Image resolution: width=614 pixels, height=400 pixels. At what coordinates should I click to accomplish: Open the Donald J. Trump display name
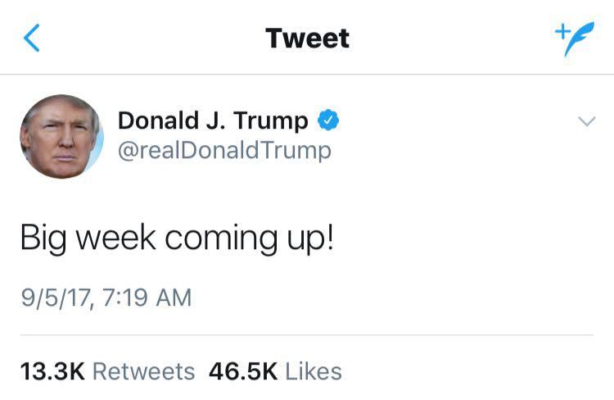pos(213,120)
